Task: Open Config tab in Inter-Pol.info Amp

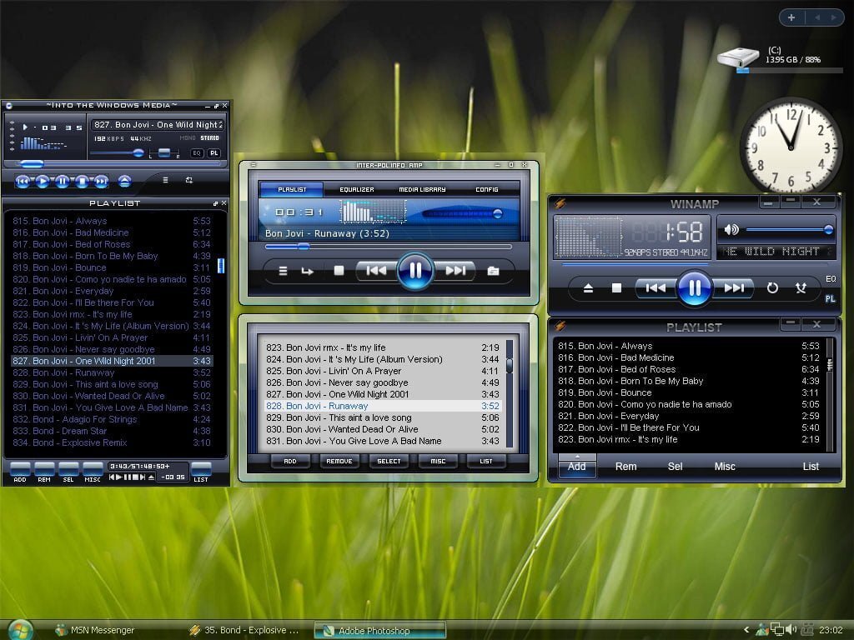Action: point(487,189)
